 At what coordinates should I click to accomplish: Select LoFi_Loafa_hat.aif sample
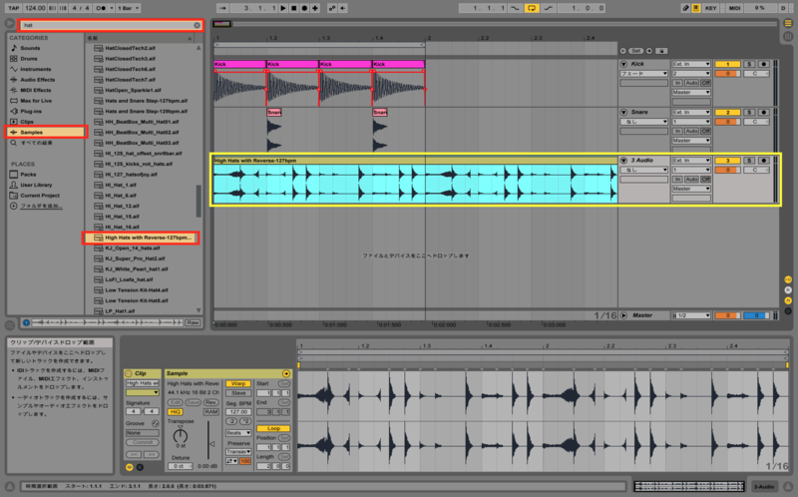tap(129, 279)
